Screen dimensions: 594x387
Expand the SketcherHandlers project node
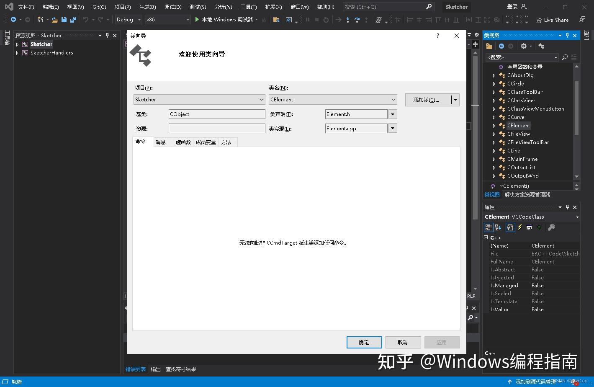tap(18, 52)
